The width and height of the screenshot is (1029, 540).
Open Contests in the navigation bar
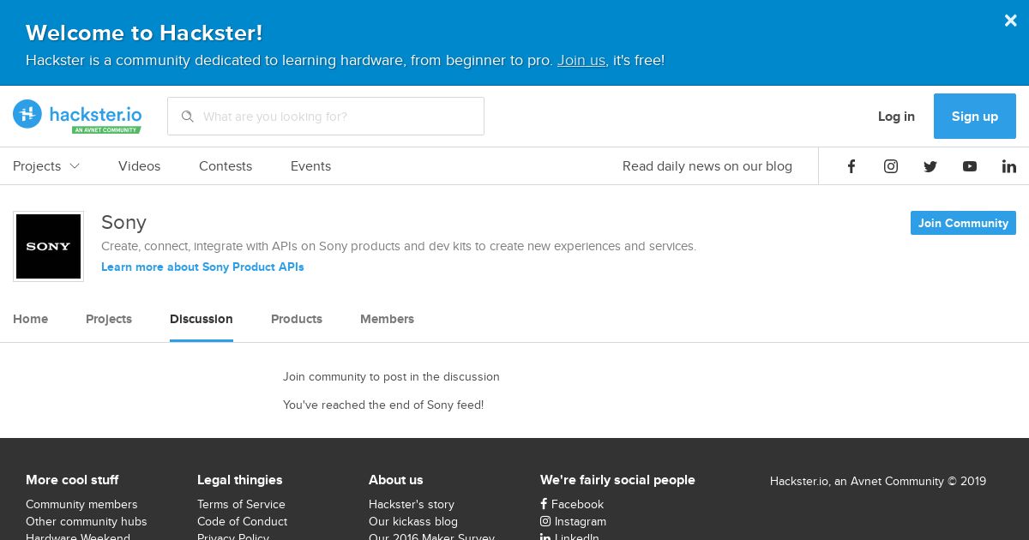(x=226, y=166)
